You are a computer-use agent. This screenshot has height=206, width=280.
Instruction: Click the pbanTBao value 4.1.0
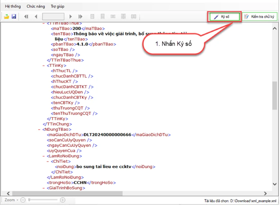tap(82, 44)
